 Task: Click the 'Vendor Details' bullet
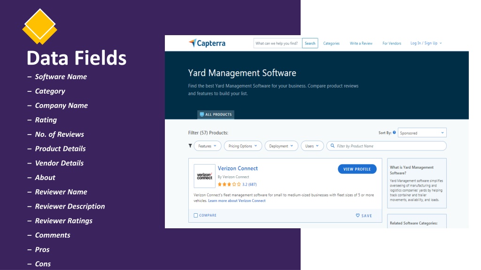point(59,163)
